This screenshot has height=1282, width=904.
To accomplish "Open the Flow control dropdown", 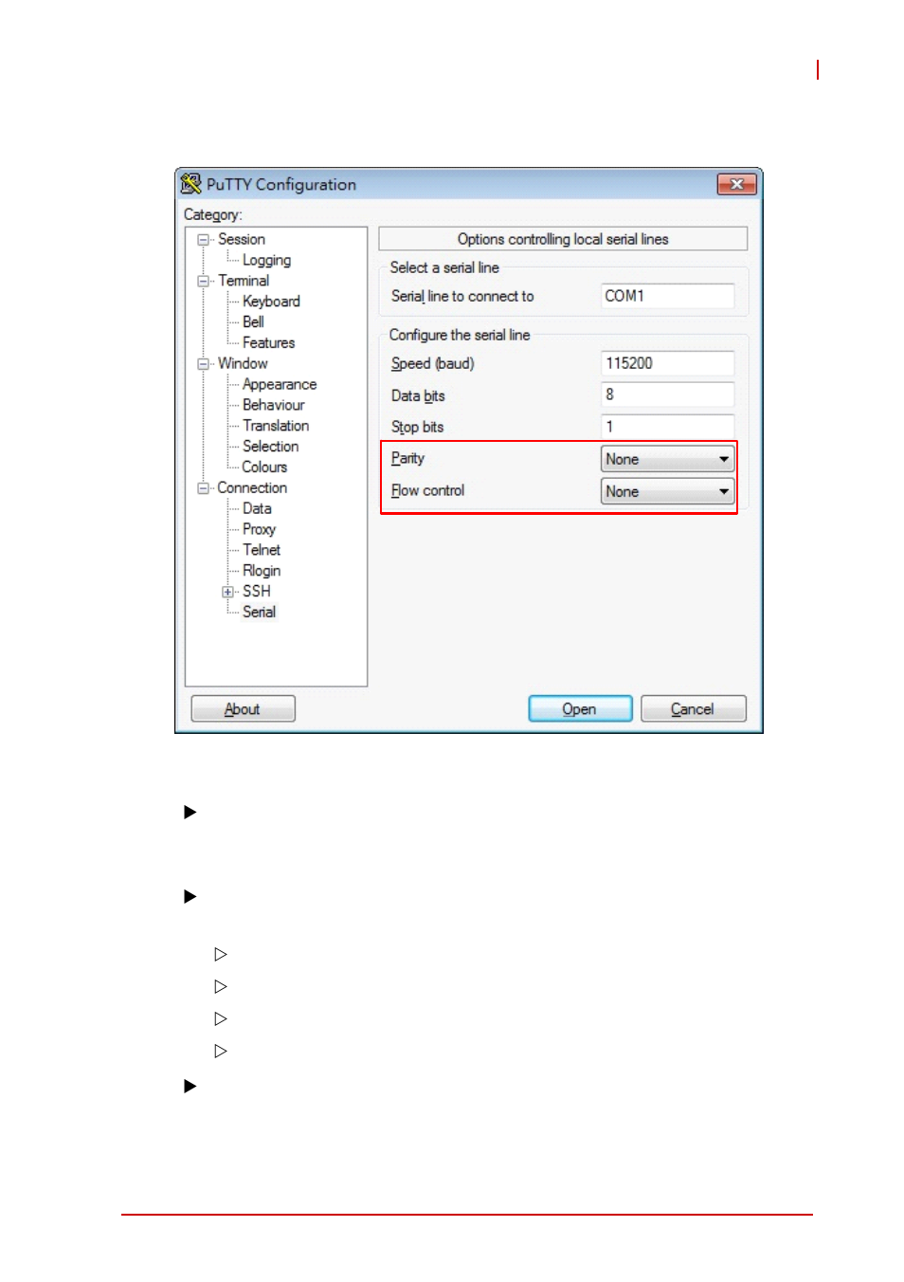I will [x=667, y=491].
